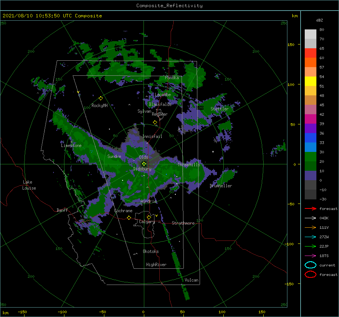Image resolution: width=339 pixels, height=317 pixels.
Task: Click the -150 tick on bottom axis
Action: click(x=22, y=312)
